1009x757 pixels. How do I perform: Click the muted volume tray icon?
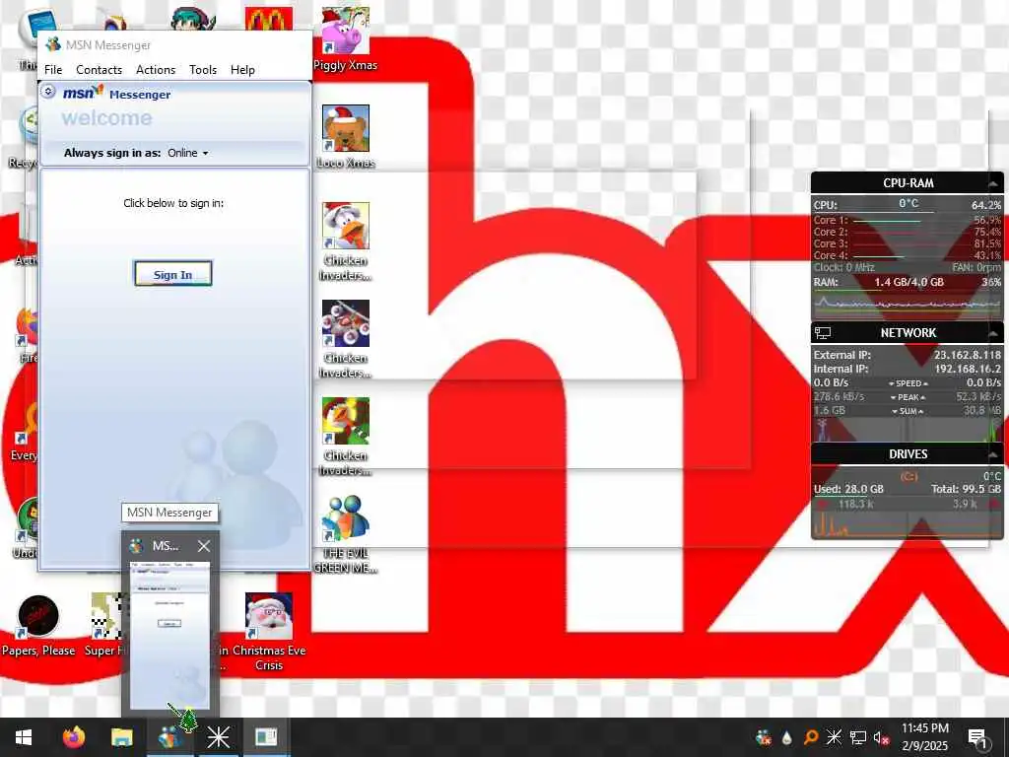882,737
